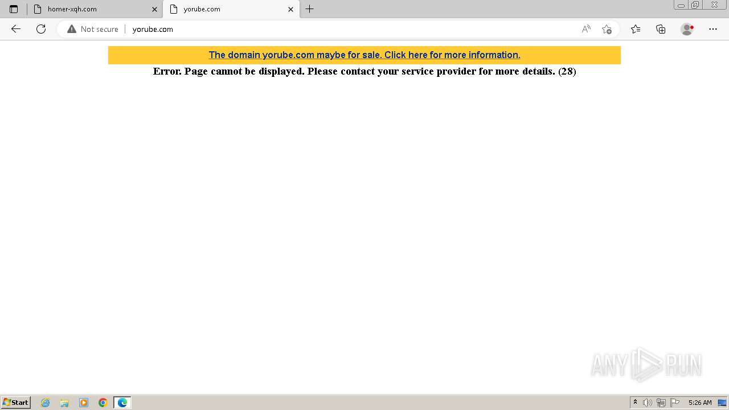
Task: Show hidden system tray icons
Action: pos(636,403)
